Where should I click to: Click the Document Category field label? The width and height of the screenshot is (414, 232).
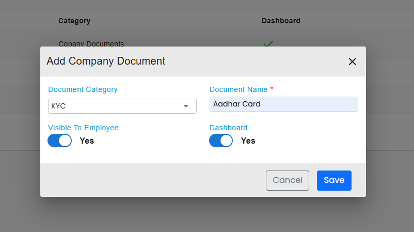coord(83,89)
